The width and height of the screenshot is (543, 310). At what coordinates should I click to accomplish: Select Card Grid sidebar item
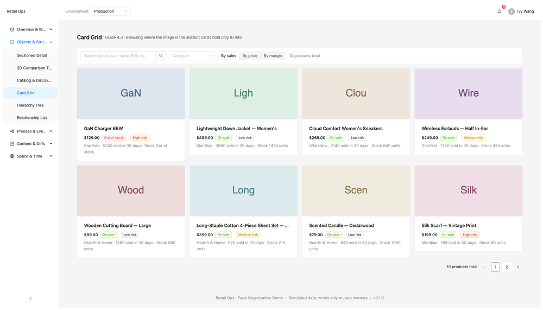click(x=30, y=93)
